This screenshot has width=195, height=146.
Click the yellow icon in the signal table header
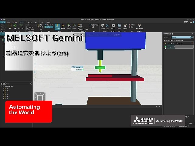coord(165,43)
